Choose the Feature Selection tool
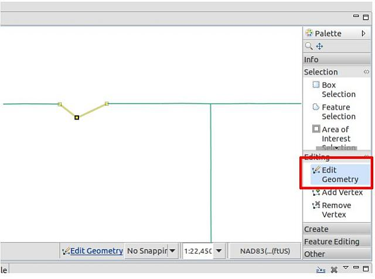Image resolution: width=375 pixels, height=279 pixels. point(335,112)
